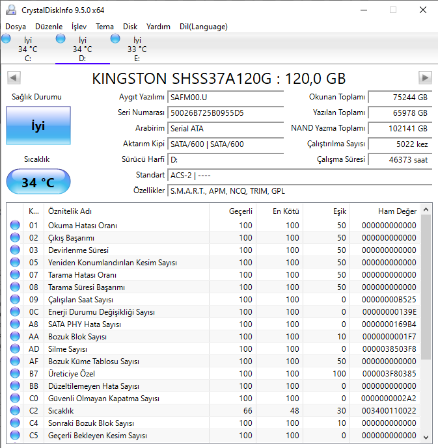The image size is (438, 448).
Task: Click status orb for SATA PHY Hata Sayısı
Action: point(15,324)
